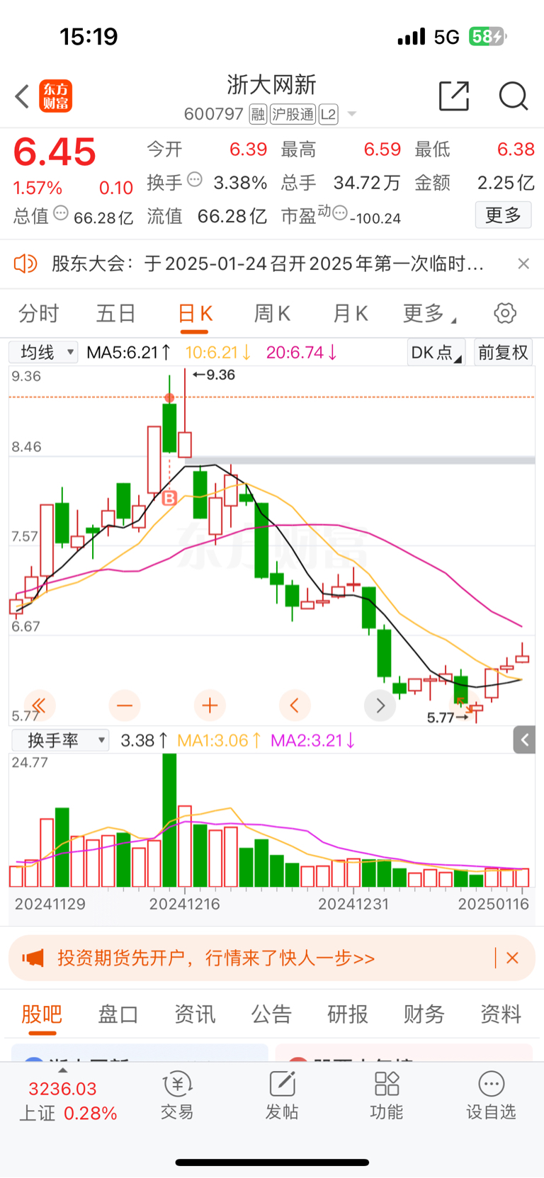Switch to 月K chart tab
544x1178 pixels.
click(351, 313)
